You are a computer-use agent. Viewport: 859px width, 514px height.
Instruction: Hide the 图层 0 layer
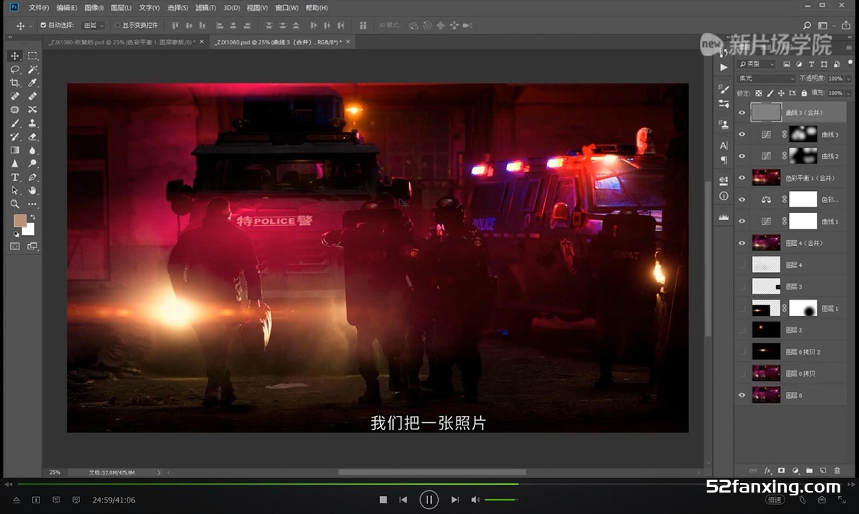coord(742,395)
